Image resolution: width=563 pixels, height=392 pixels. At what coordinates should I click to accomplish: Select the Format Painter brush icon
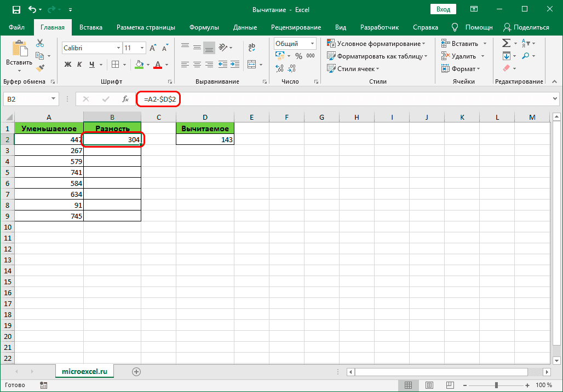pos(40,68)
